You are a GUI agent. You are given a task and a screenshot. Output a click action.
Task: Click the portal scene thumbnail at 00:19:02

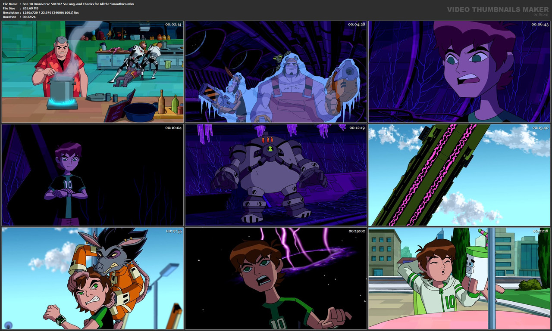point(276,279)
